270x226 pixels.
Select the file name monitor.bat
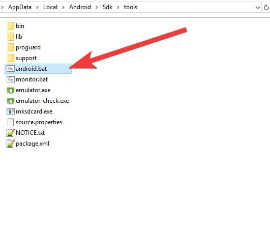click(32, 79)
